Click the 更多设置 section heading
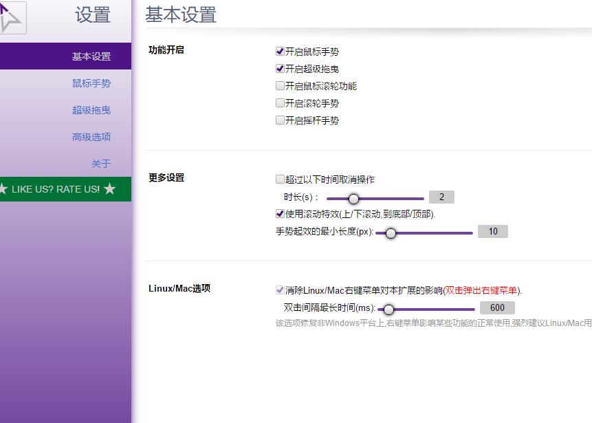592x423 pixels. coord(166,177)
